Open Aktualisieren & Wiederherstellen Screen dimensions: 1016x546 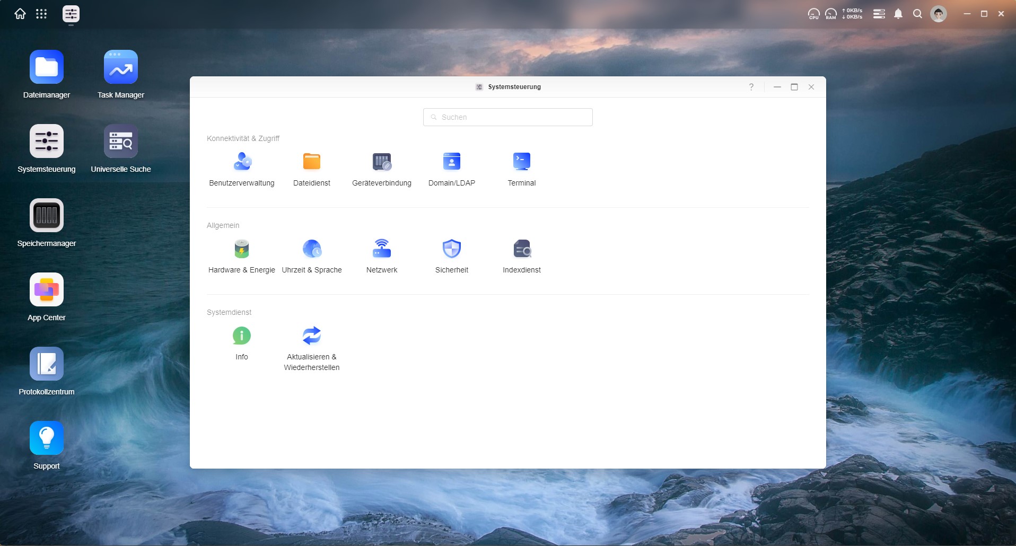point(312,336)
